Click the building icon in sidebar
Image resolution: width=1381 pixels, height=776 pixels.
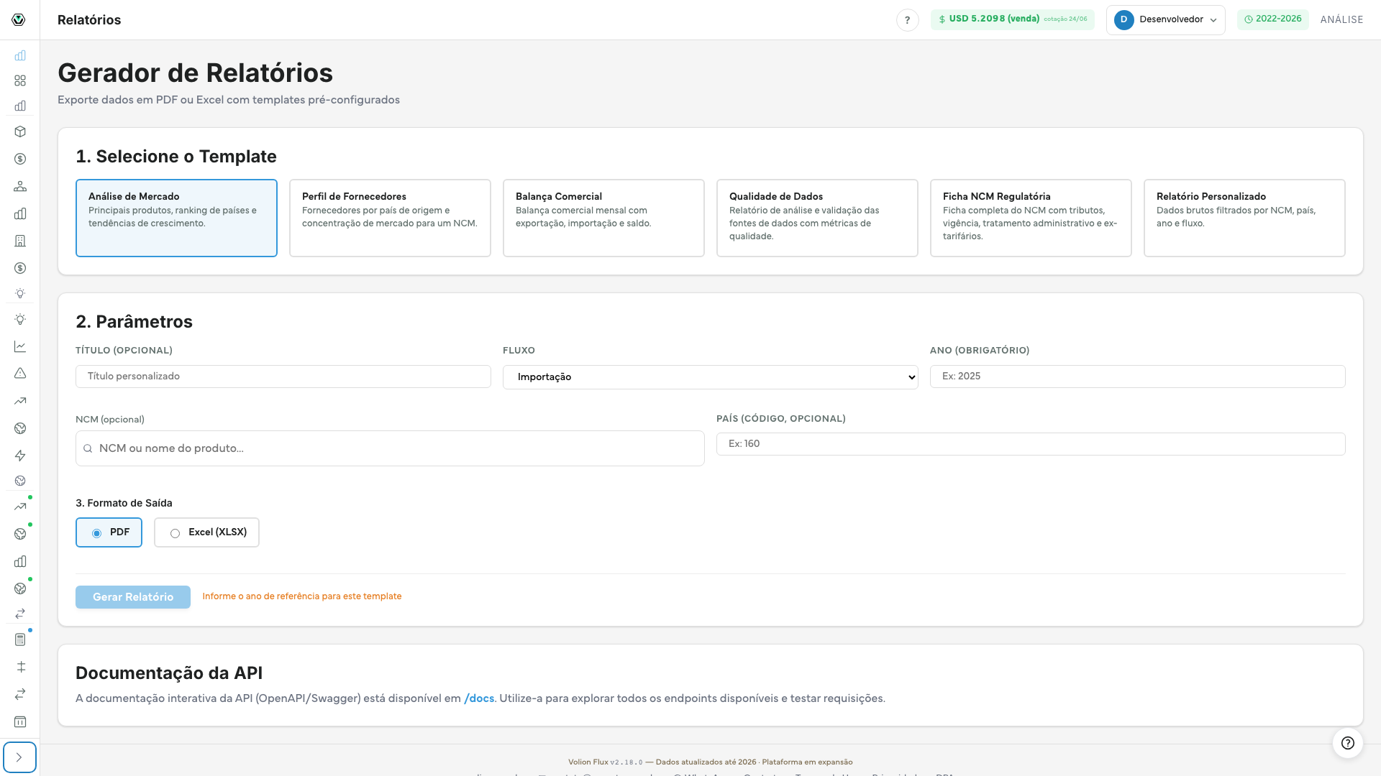(20, 241)
